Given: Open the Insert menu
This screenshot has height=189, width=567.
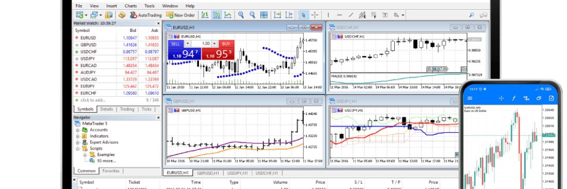Looking at the screenshot, I should [x=111, y=6].
